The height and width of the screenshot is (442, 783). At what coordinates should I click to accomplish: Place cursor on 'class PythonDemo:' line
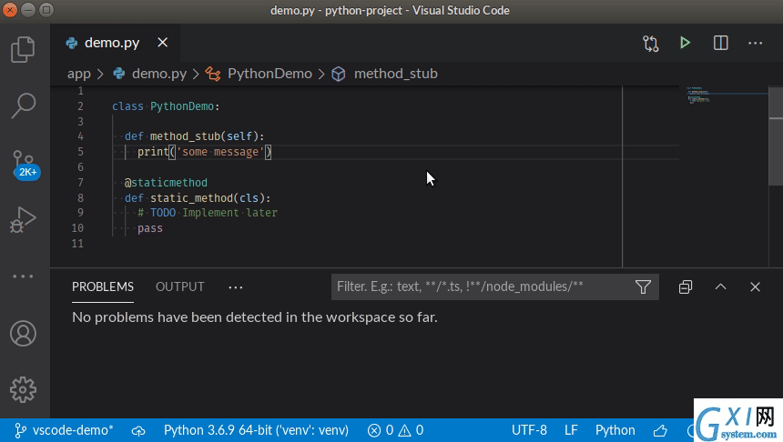(x=166, y=106)
